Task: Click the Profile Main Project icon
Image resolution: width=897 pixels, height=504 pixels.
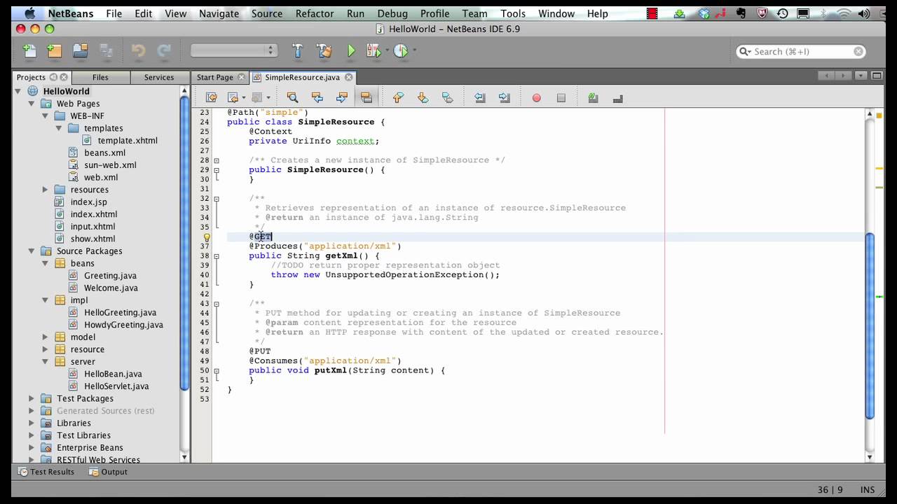Action: [x=401, y=50]
